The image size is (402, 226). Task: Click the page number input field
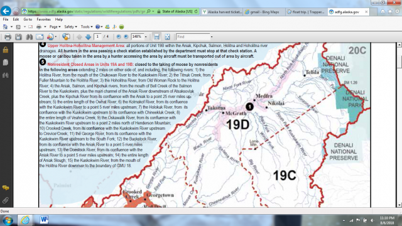coord(97,36)
